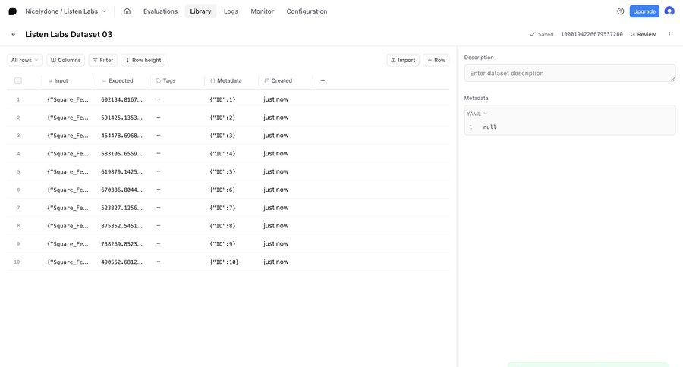Open Expected cell 523827.1256...
The image size is (683, 367).
122,208
